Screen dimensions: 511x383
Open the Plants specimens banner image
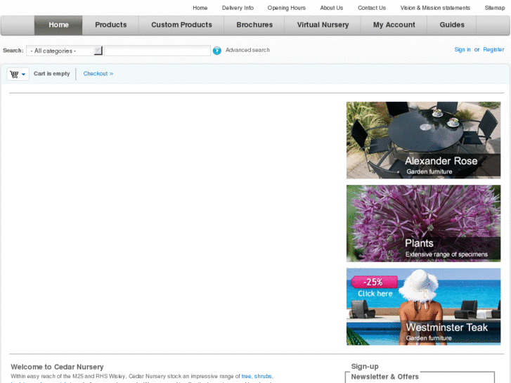[x=423, y=223]
